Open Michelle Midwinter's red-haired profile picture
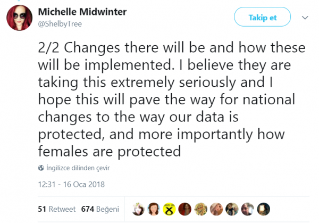 19,18
